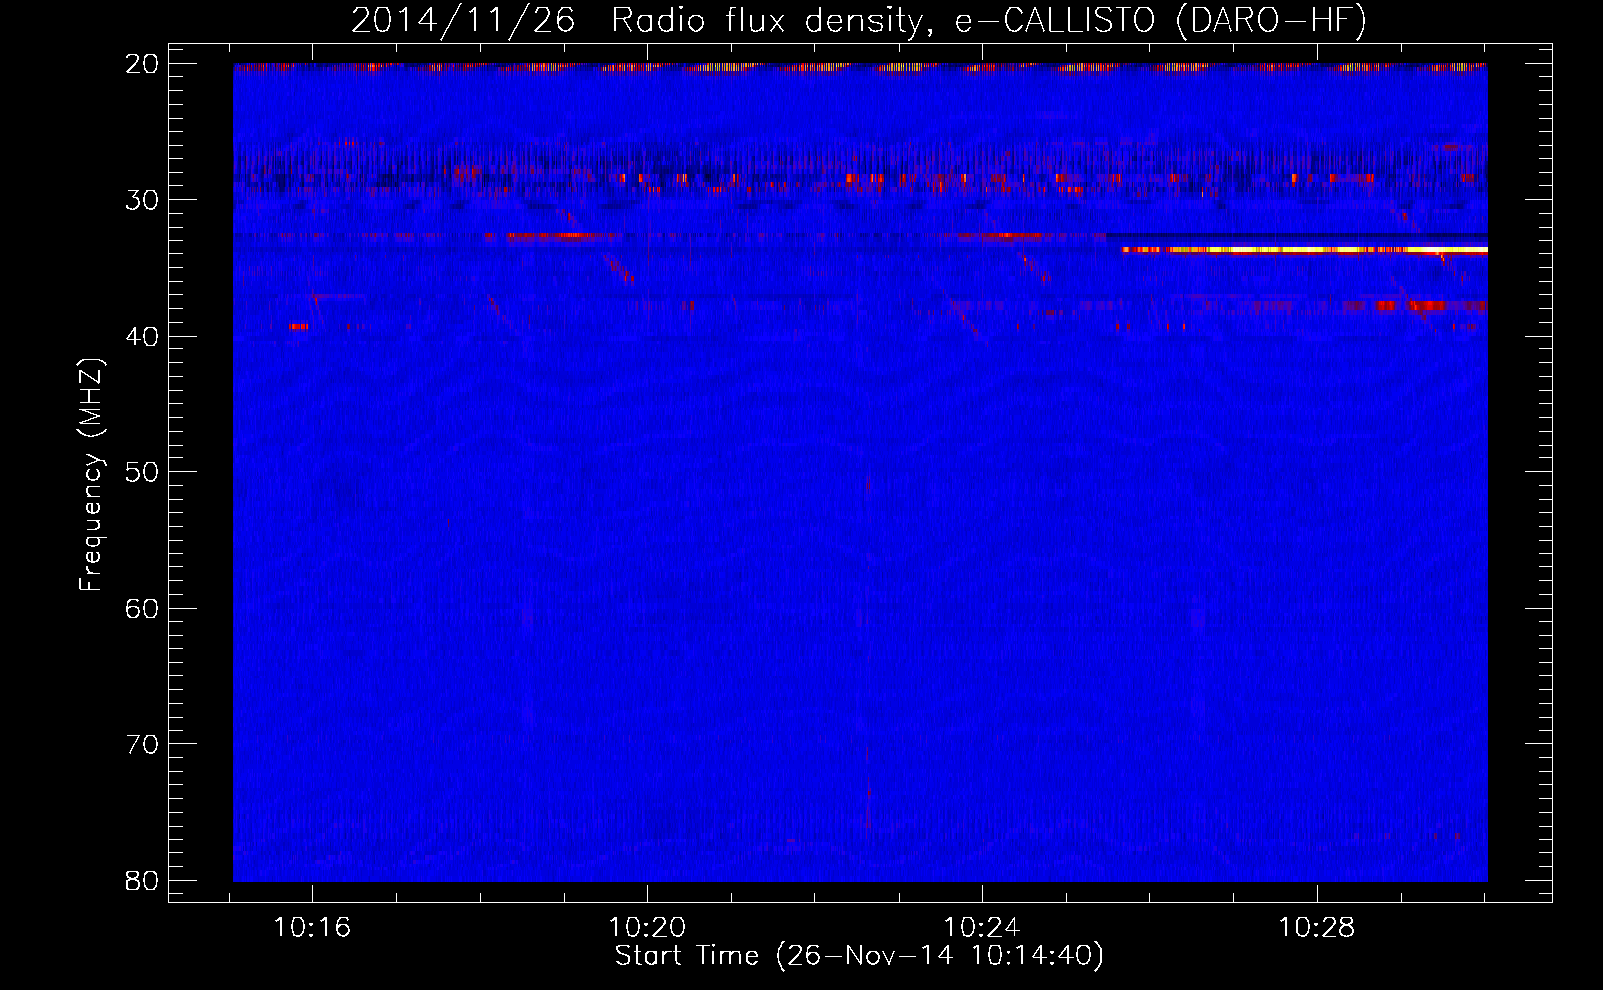
Task: Click the 'Start Time (26-Nov-14 10:14:40)' label
Action: pyautogui.click(x=859, y=956)
